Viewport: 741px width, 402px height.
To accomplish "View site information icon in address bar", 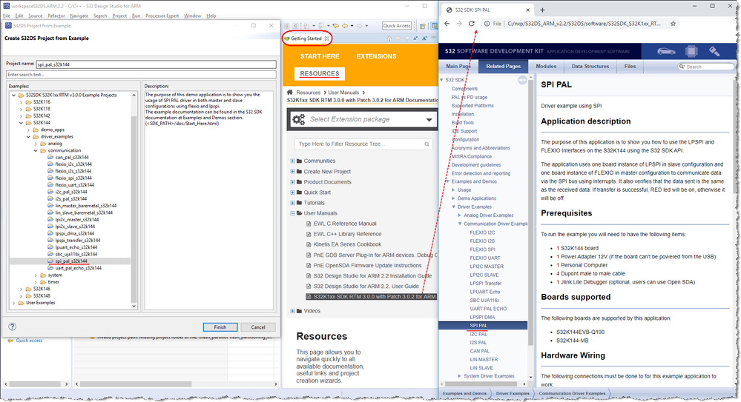I will click(x=487, y=24).
